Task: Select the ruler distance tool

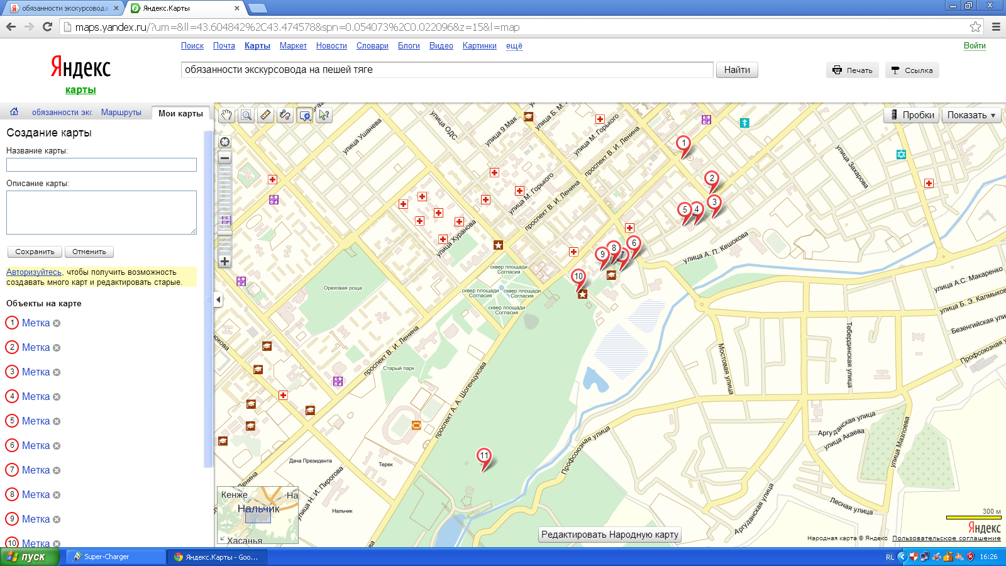Action: (x=265, y=115)
